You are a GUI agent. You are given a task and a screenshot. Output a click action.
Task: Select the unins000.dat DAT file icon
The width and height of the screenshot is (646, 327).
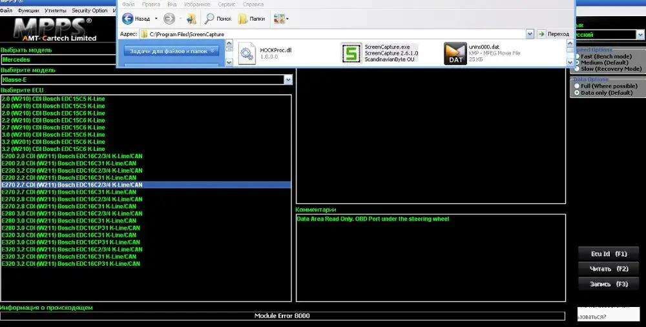(x=455, y=54)
